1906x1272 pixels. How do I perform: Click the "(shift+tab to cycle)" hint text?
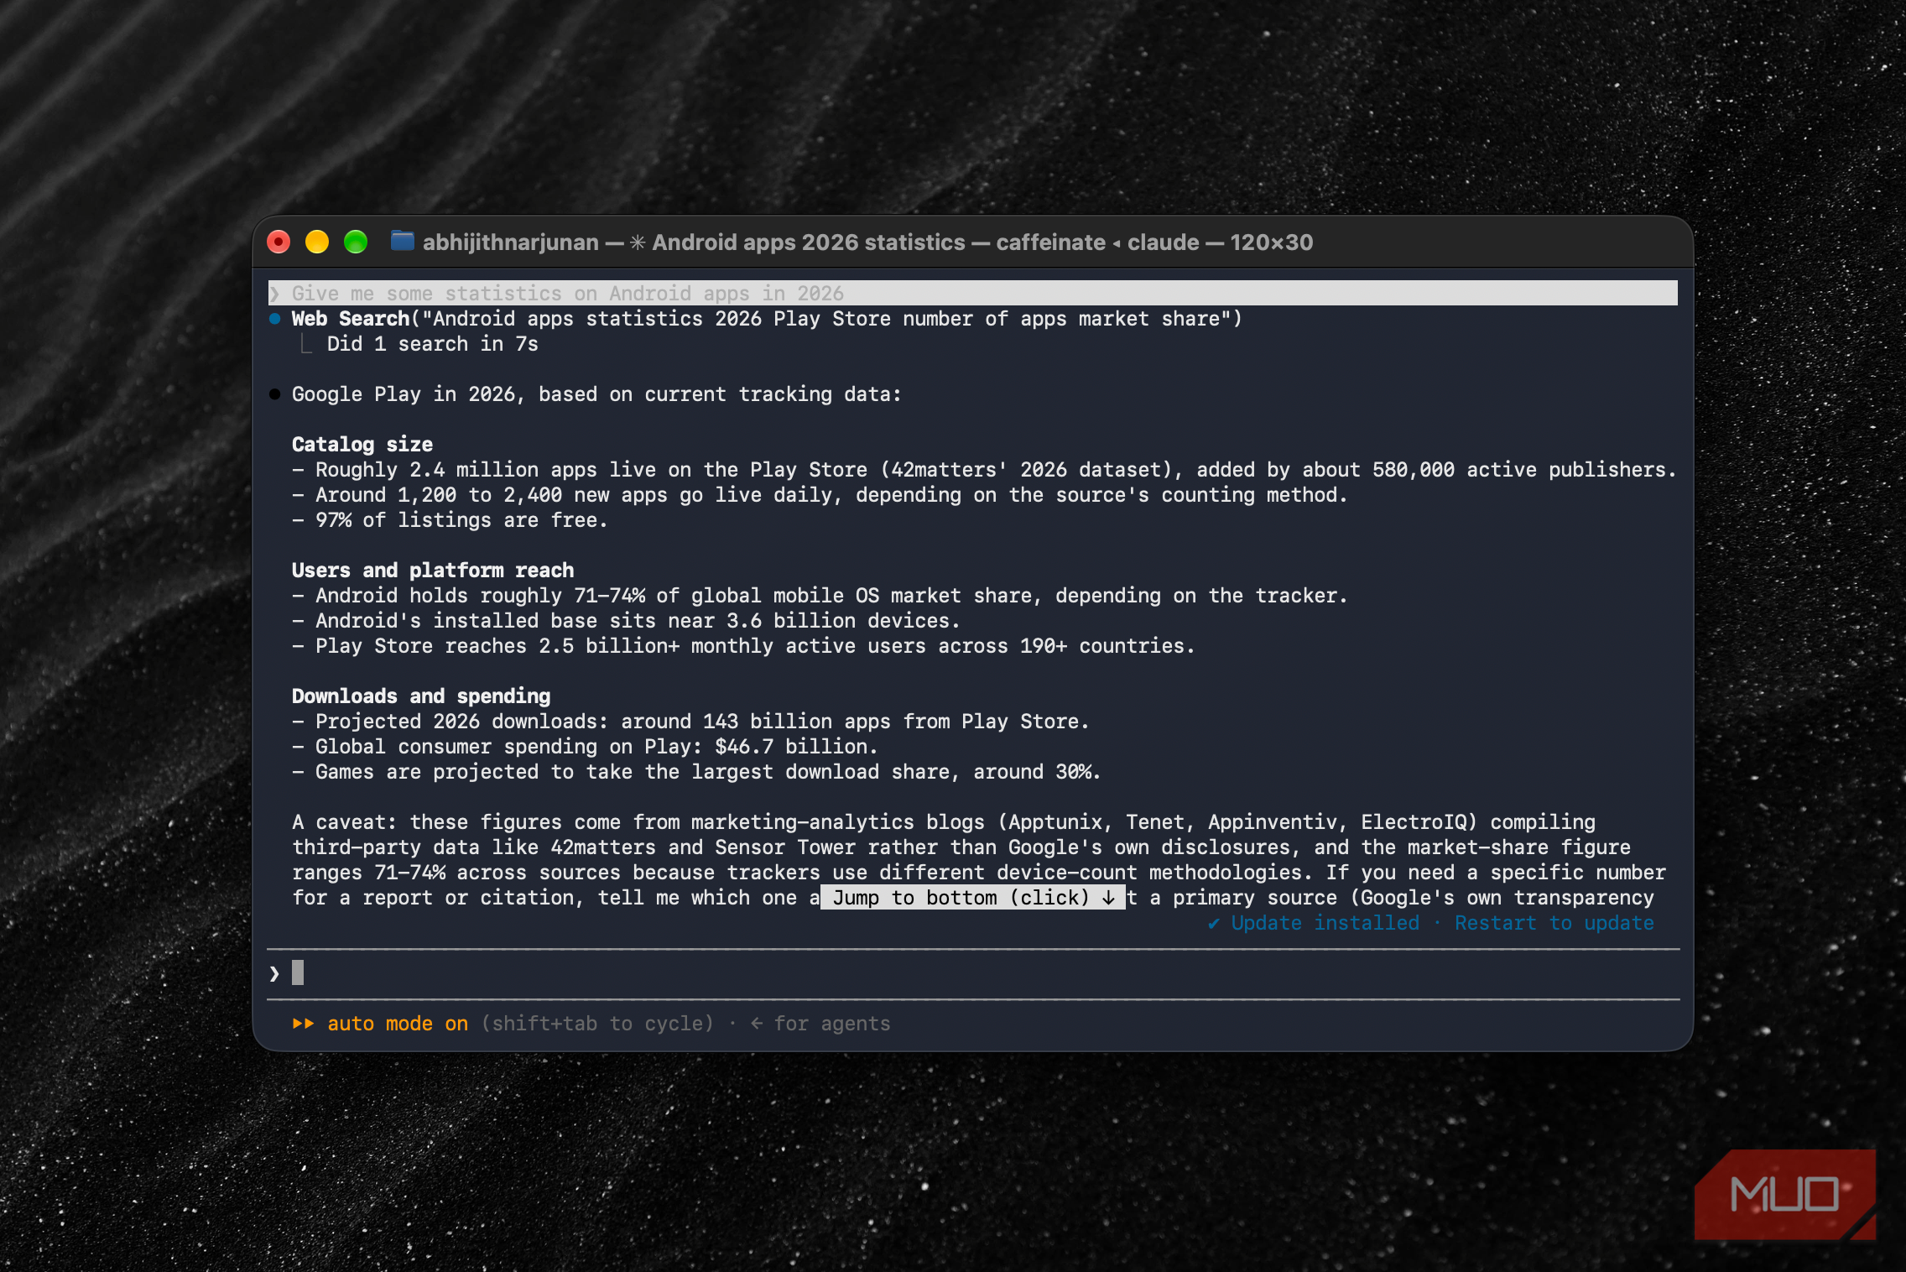(x=597, y=1024)
